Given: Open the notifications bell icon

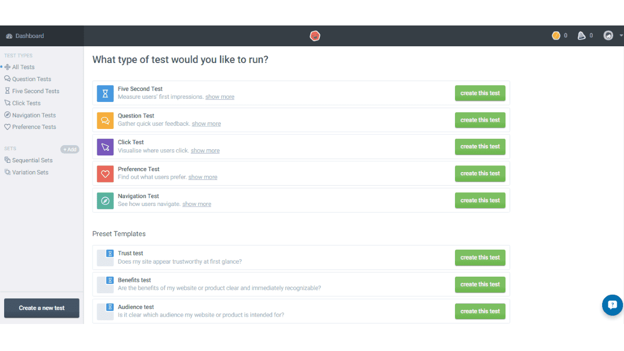Looking at the screenshot, I should [x=582, y=36].
